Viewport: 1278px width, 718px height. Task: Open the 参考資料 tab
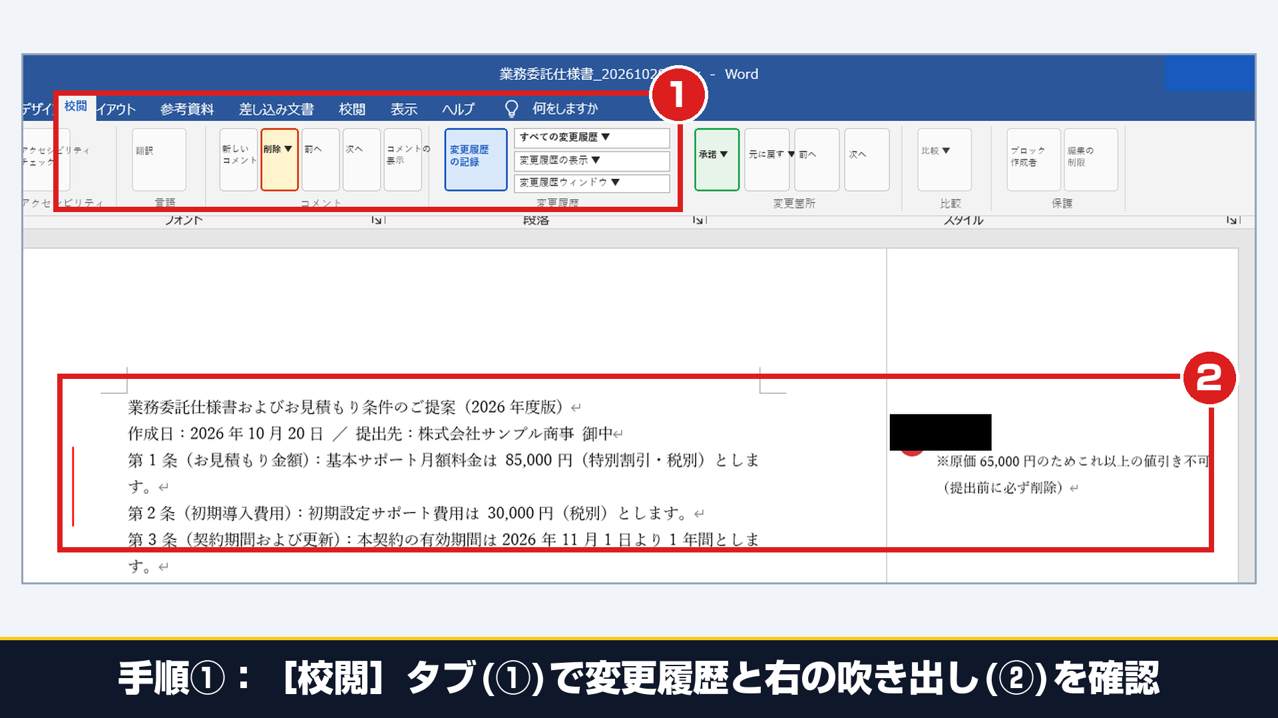click(187, 109)
